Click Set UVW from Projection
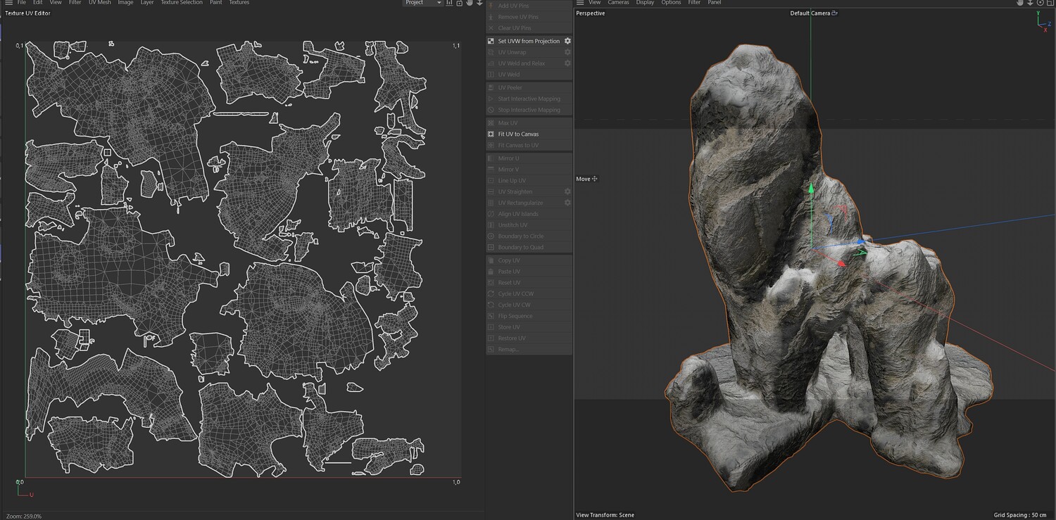The width and height of the screenshot is (1056, 520). click(x=529, y=41)
